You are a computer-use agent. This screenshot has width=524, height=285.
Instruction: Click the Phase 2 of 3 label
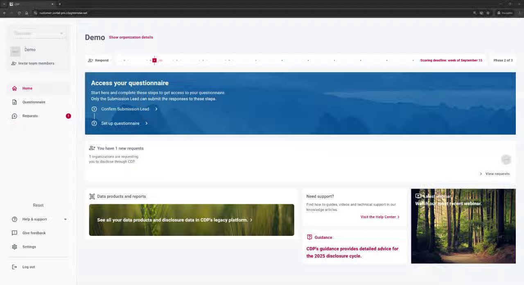click(503, 61)
